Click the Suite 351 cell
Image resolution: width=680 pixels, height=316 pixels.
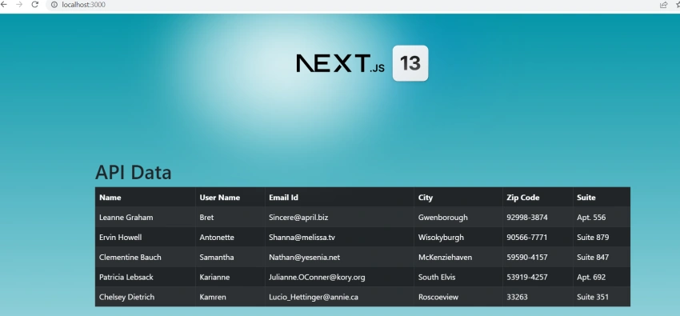[602, 297]
